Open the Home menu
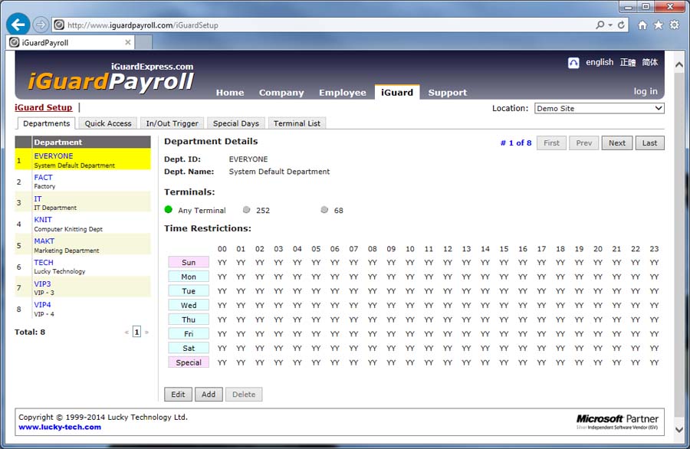This screenshot has width=690, height=449. coord(230,93)
